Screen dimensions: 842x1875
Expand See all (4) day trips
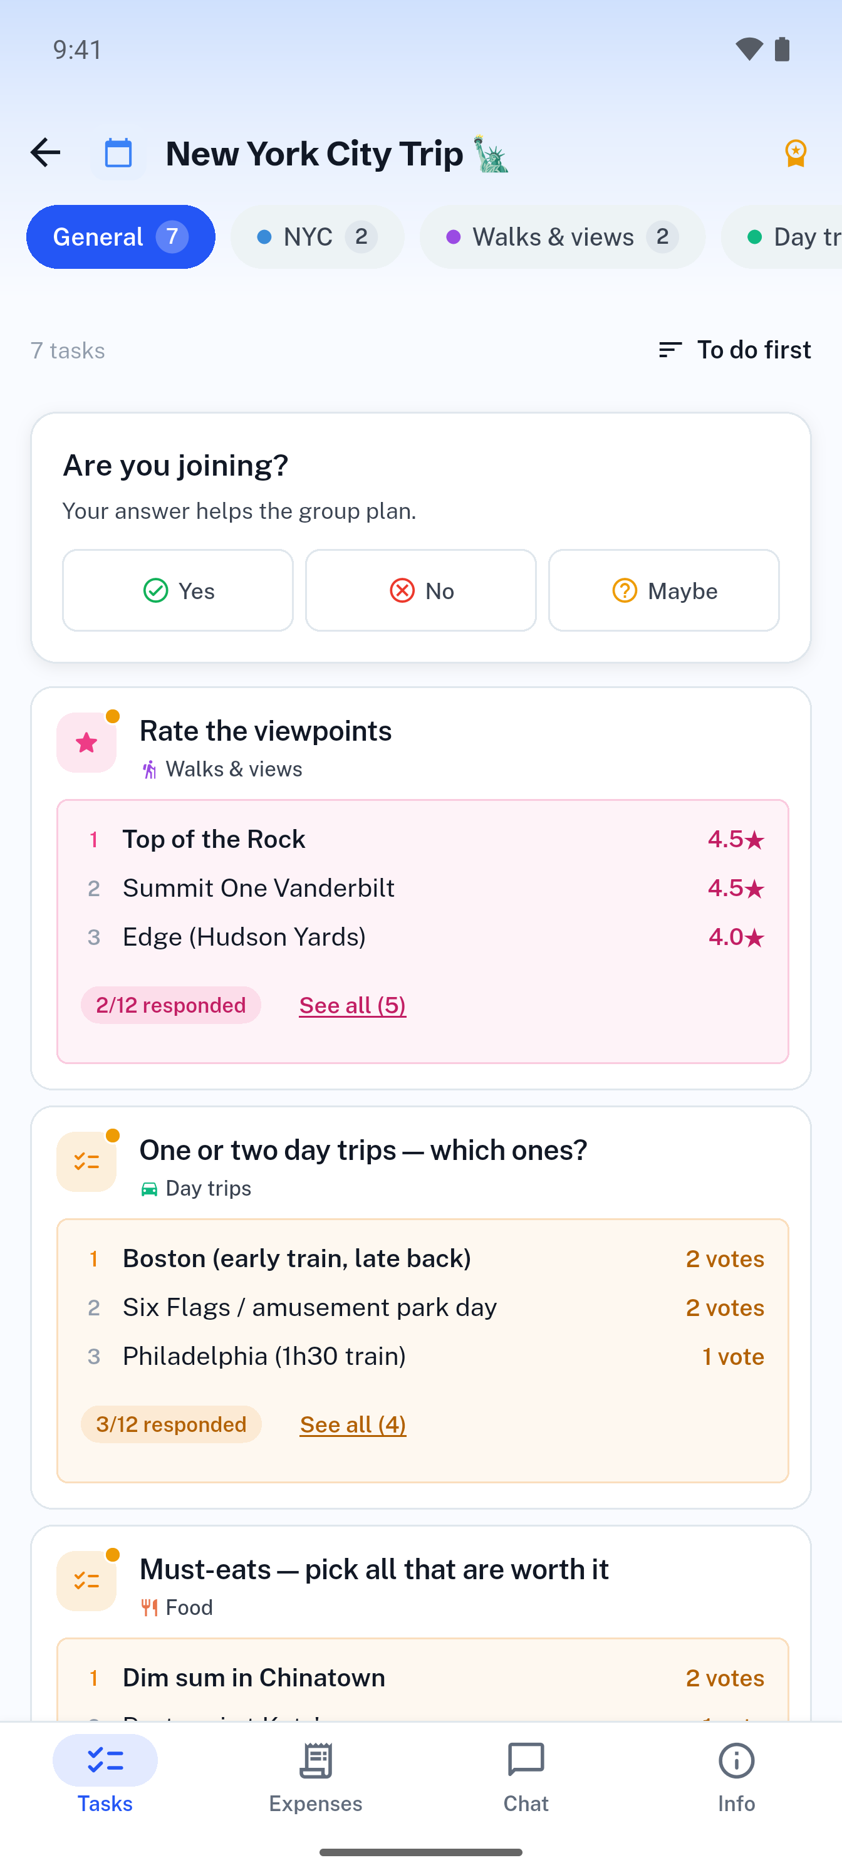pos(353,1424)
